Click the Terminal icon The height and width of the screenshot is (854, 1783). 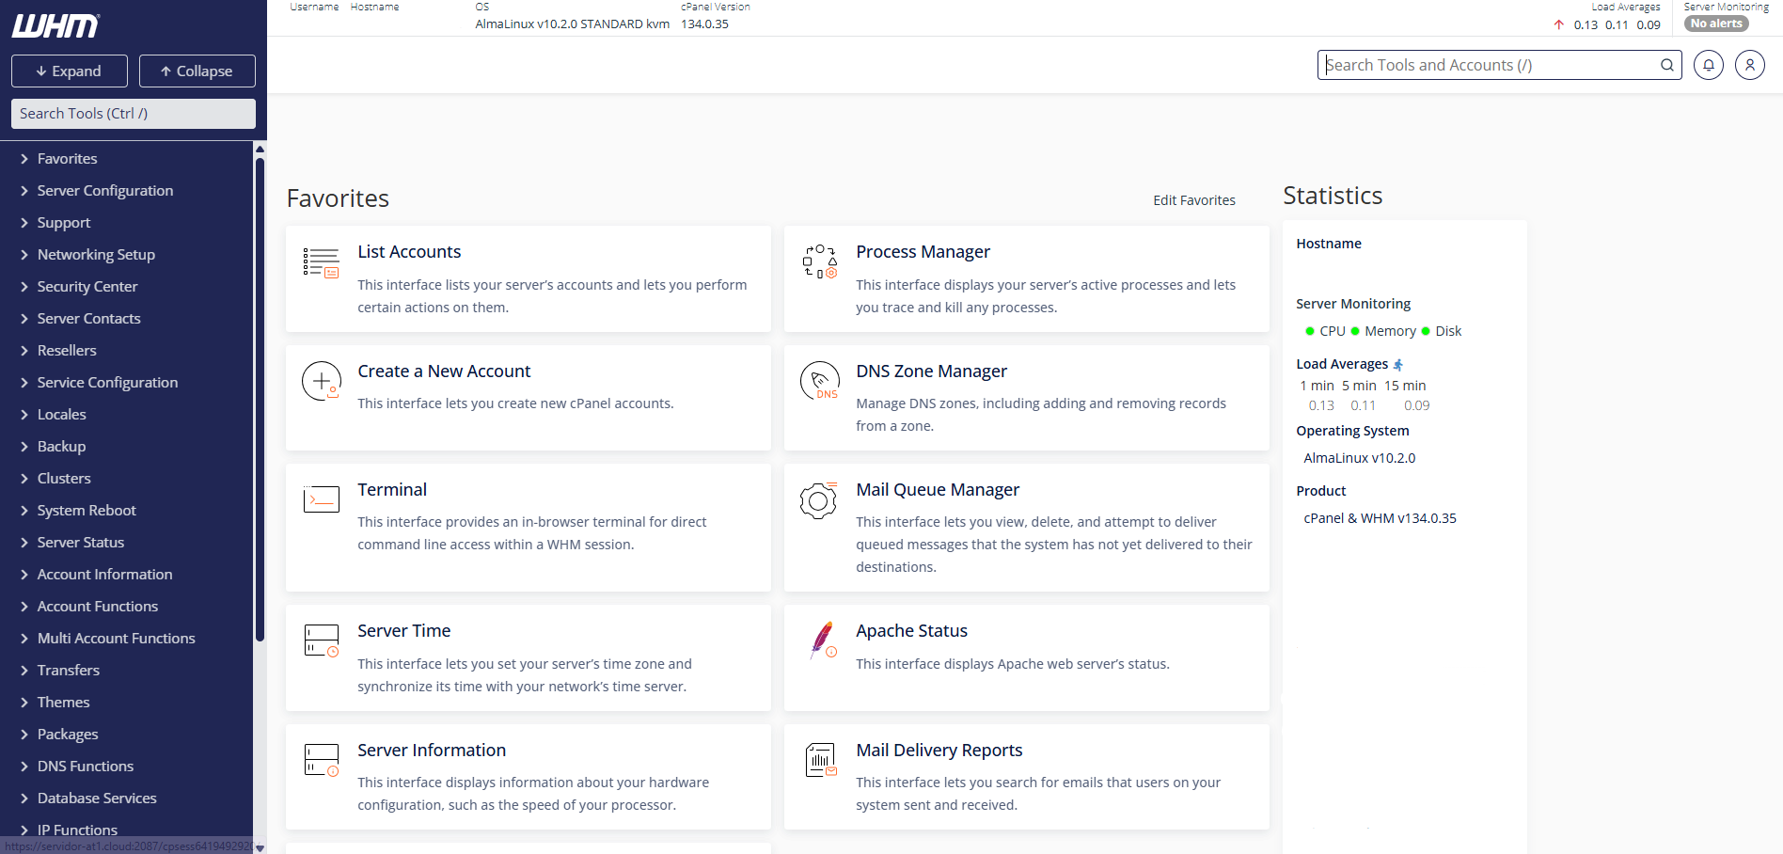[321, 498]
